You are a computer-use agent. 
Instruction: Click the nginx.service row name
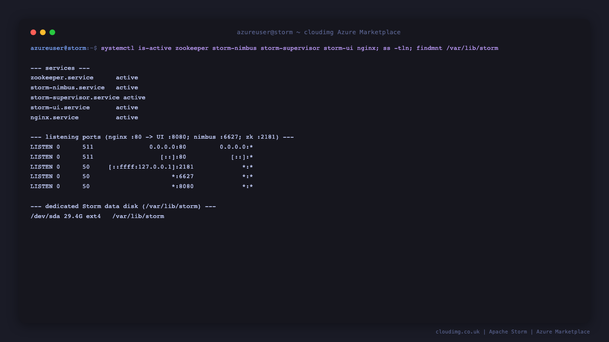(55, 117)
